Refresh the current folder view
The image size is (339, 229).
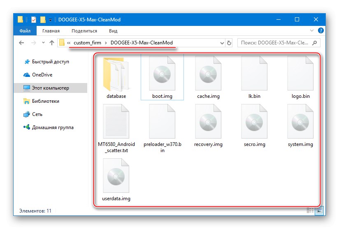[229, 43]
